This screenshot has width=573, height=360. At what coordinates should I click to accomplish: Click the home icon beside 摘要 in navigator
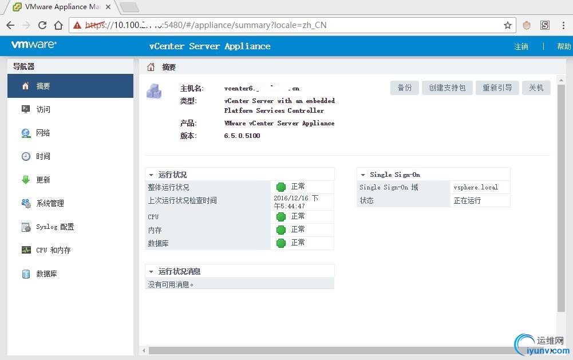point(26,86)
